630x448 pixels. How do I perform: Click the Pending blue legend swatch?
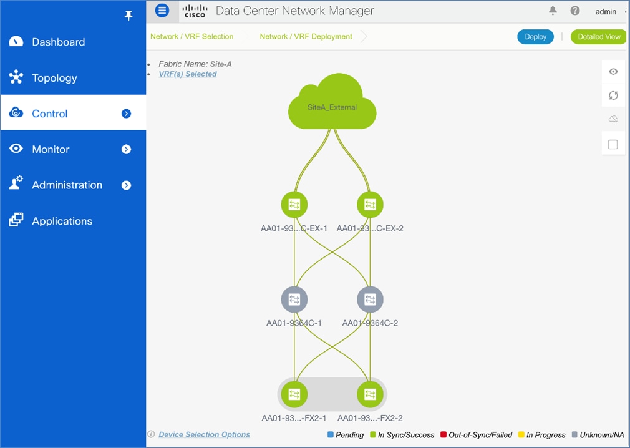(330, 434)
